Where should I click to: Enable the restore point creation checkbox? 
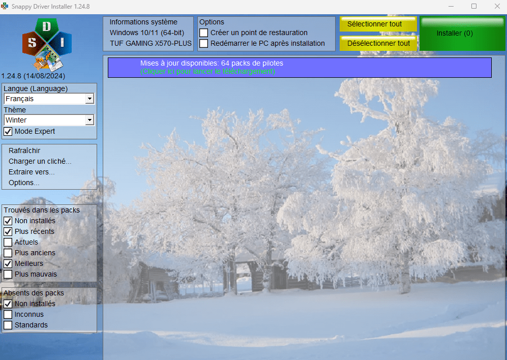tap(204, 33)
